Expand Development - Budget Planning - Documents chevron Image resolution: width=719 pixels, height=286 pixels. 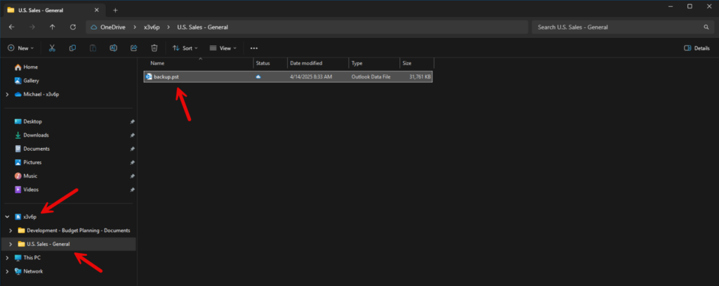(11, 230)
